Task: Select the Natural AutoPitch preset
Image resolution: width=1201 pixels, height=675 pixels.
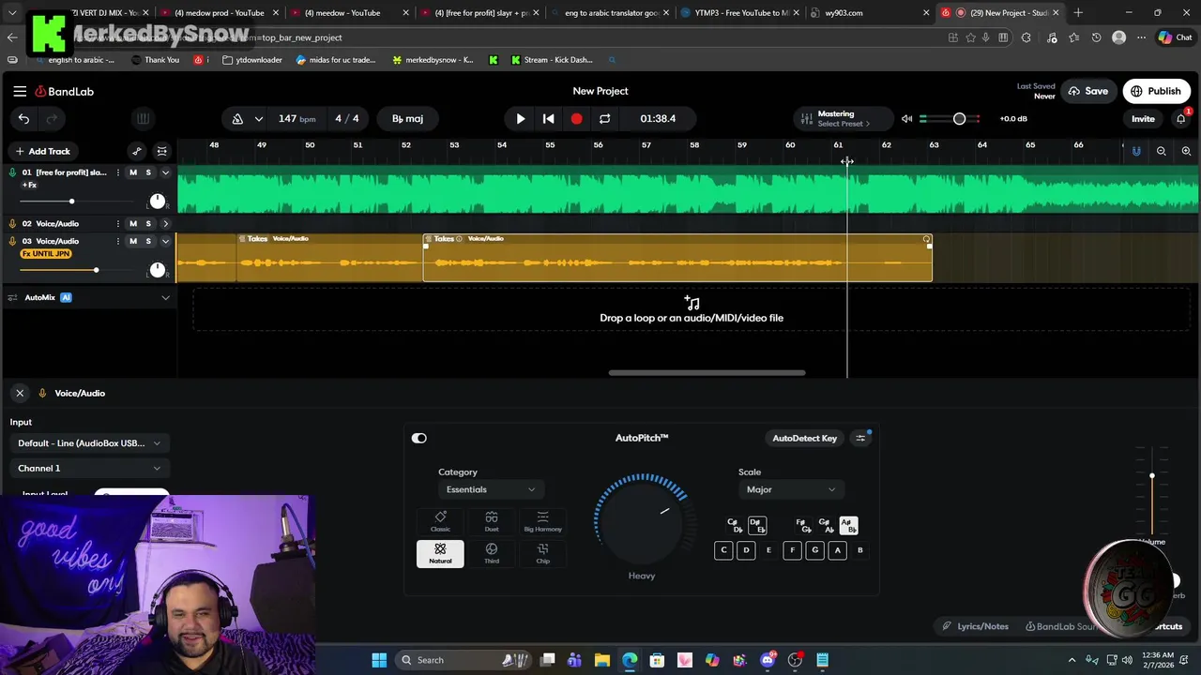Action: [440, 554]
